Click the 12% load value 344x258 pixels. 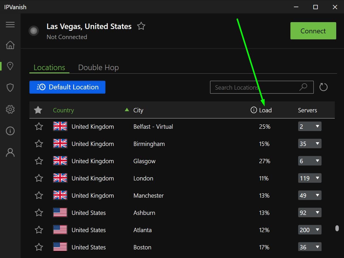pyautogui.click(x=264, y=230)
